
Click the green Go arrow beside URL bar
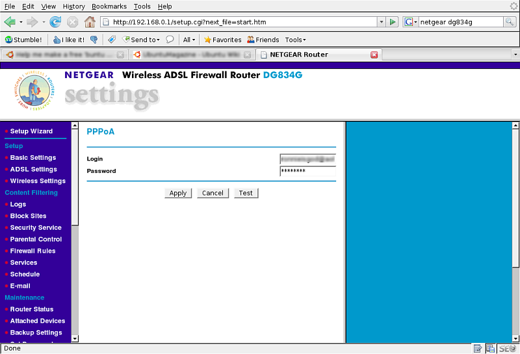pyautogui.click(x=393, y=22)
